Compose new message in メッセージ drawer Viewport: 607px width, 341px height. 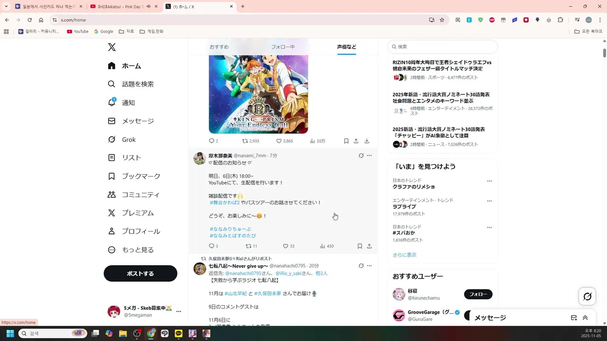pyautogui.click(x=574, y=318)
